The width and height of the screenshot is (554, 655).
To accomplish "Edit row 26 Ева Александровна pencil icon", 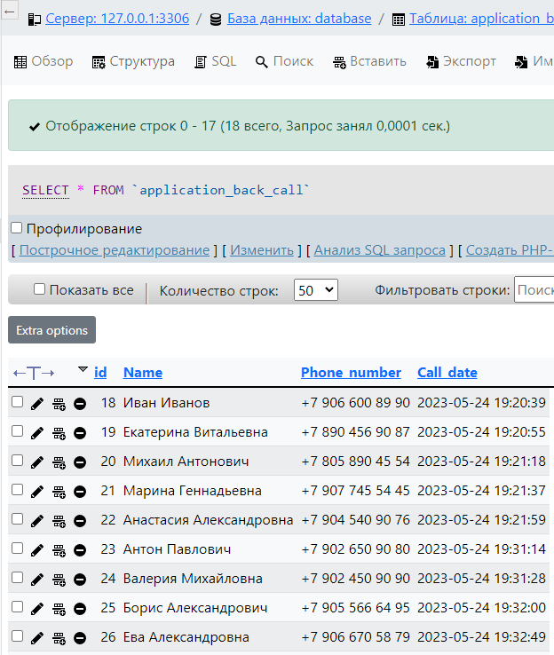I will (37, 638).
